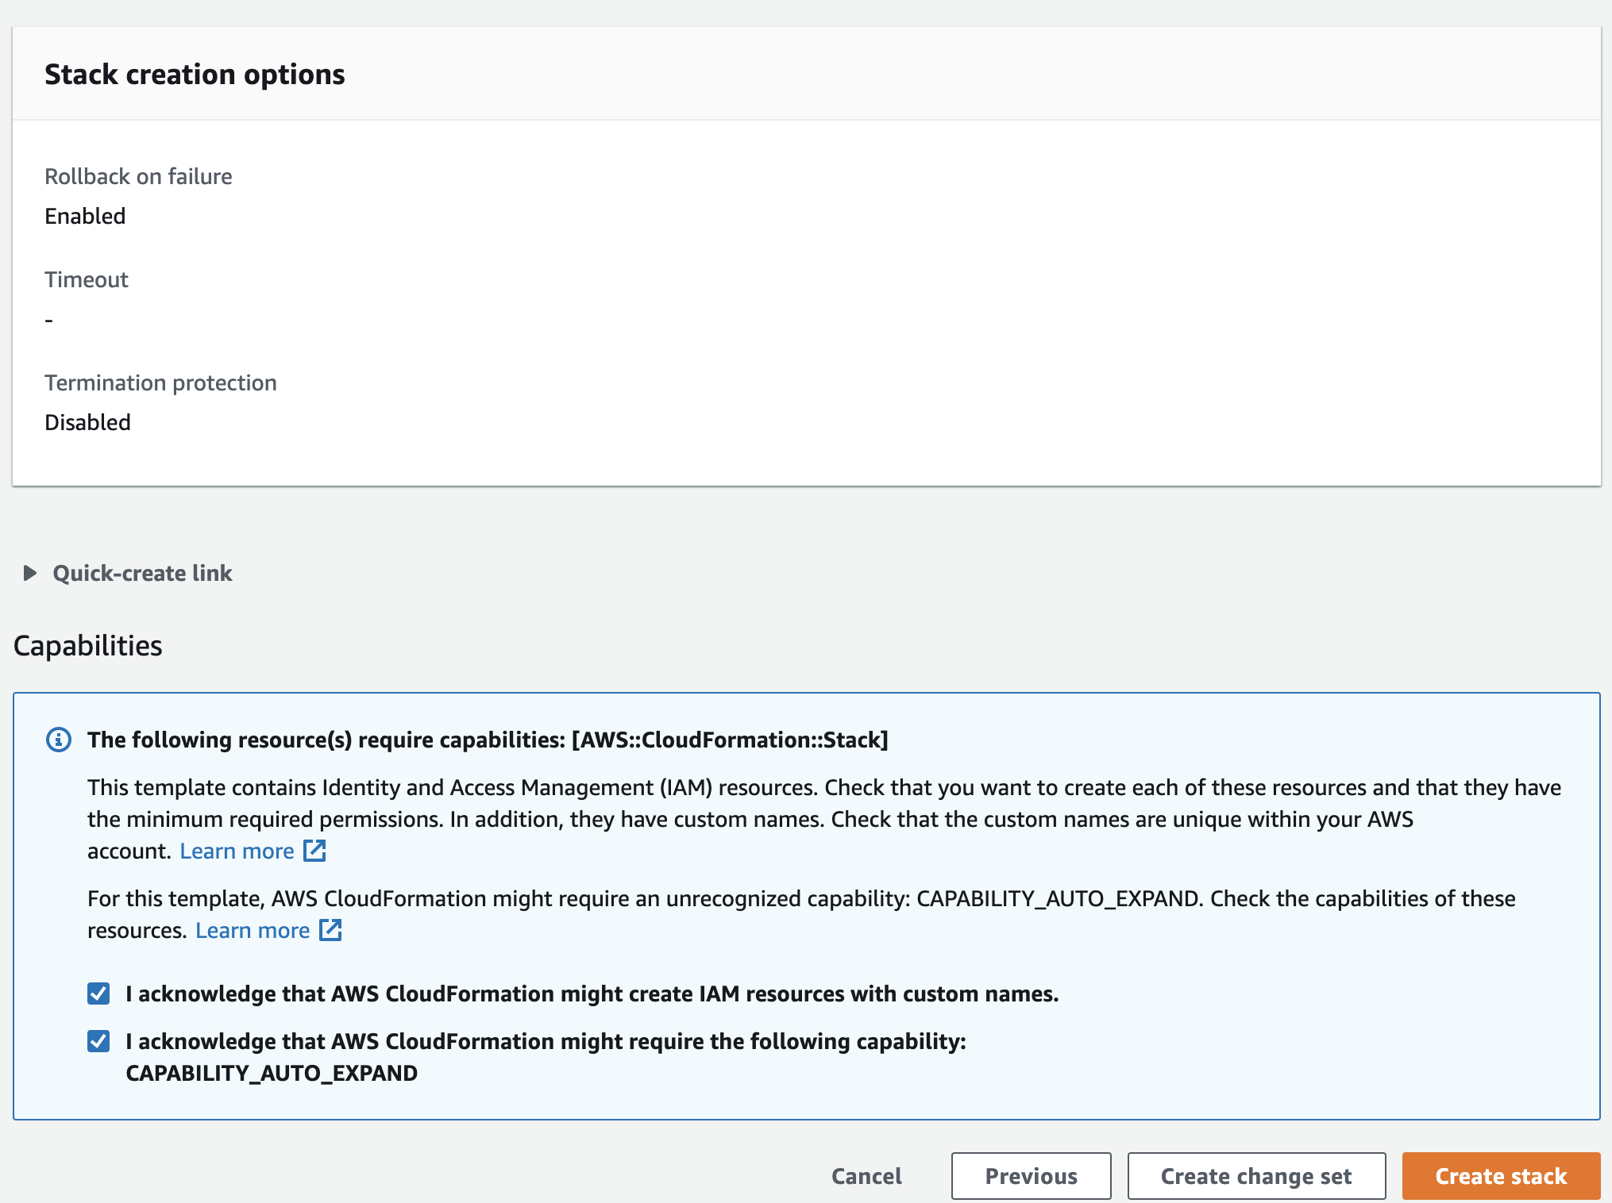Image resolution: width=1612 pixels, height=1203 pixels.
Task: Uncheck IAM resources with custom names acknowledgment
Action: pyautogui.click(x=98, y=994)
